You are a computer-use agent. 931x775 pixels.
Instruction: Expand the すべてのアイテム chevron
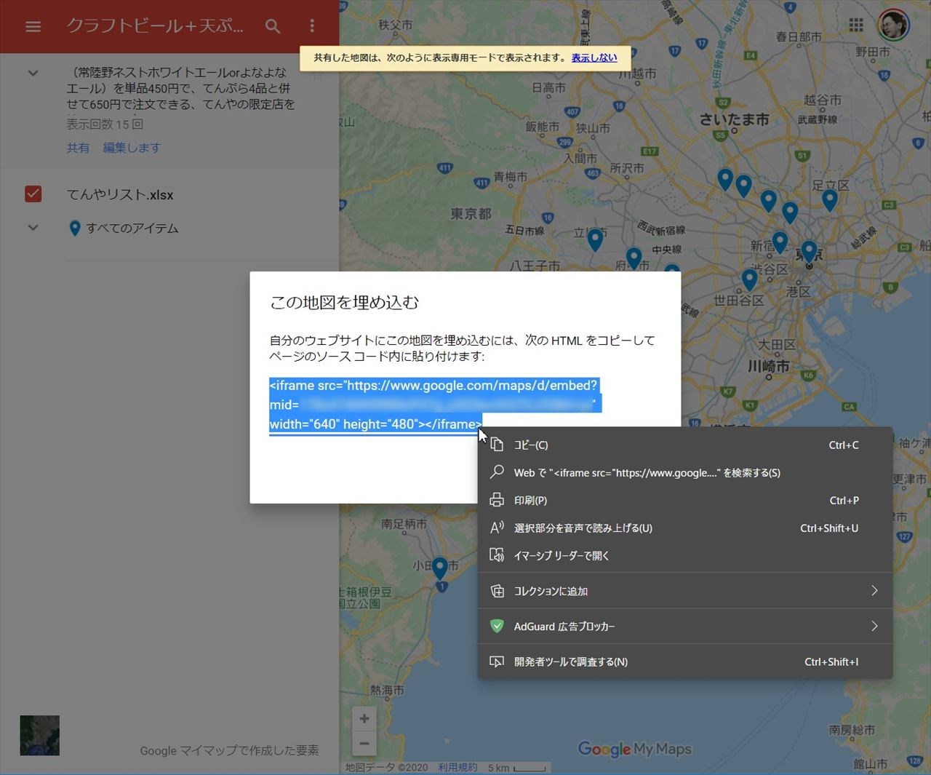[x=33, y=228]
